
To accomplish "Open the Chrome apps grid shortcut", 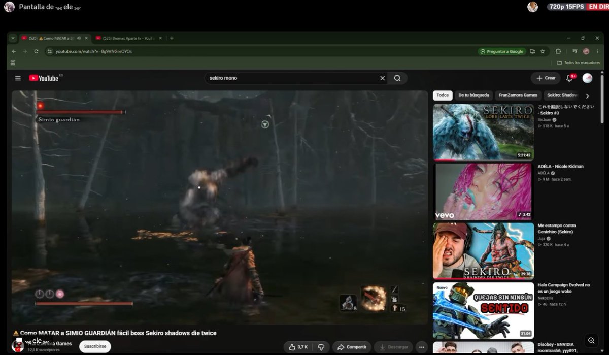I will coord(13,63).
